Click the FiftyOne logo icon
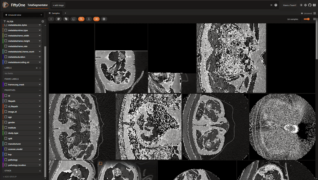This screenshot has height=180, width=318. (6, 5)
